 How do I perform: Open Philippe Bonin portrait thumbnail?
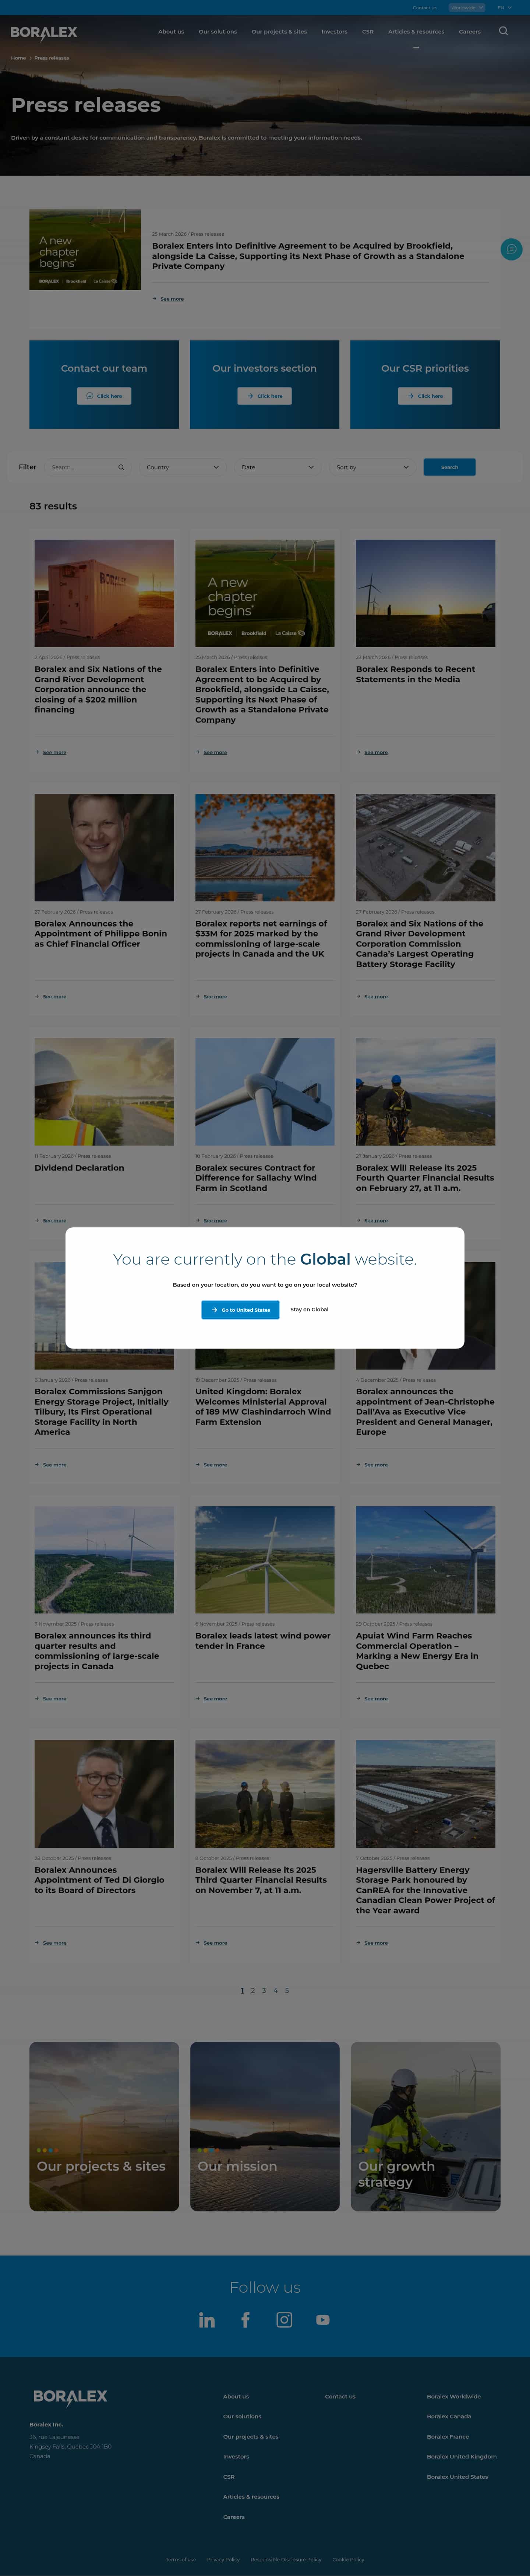coord(104,848)
